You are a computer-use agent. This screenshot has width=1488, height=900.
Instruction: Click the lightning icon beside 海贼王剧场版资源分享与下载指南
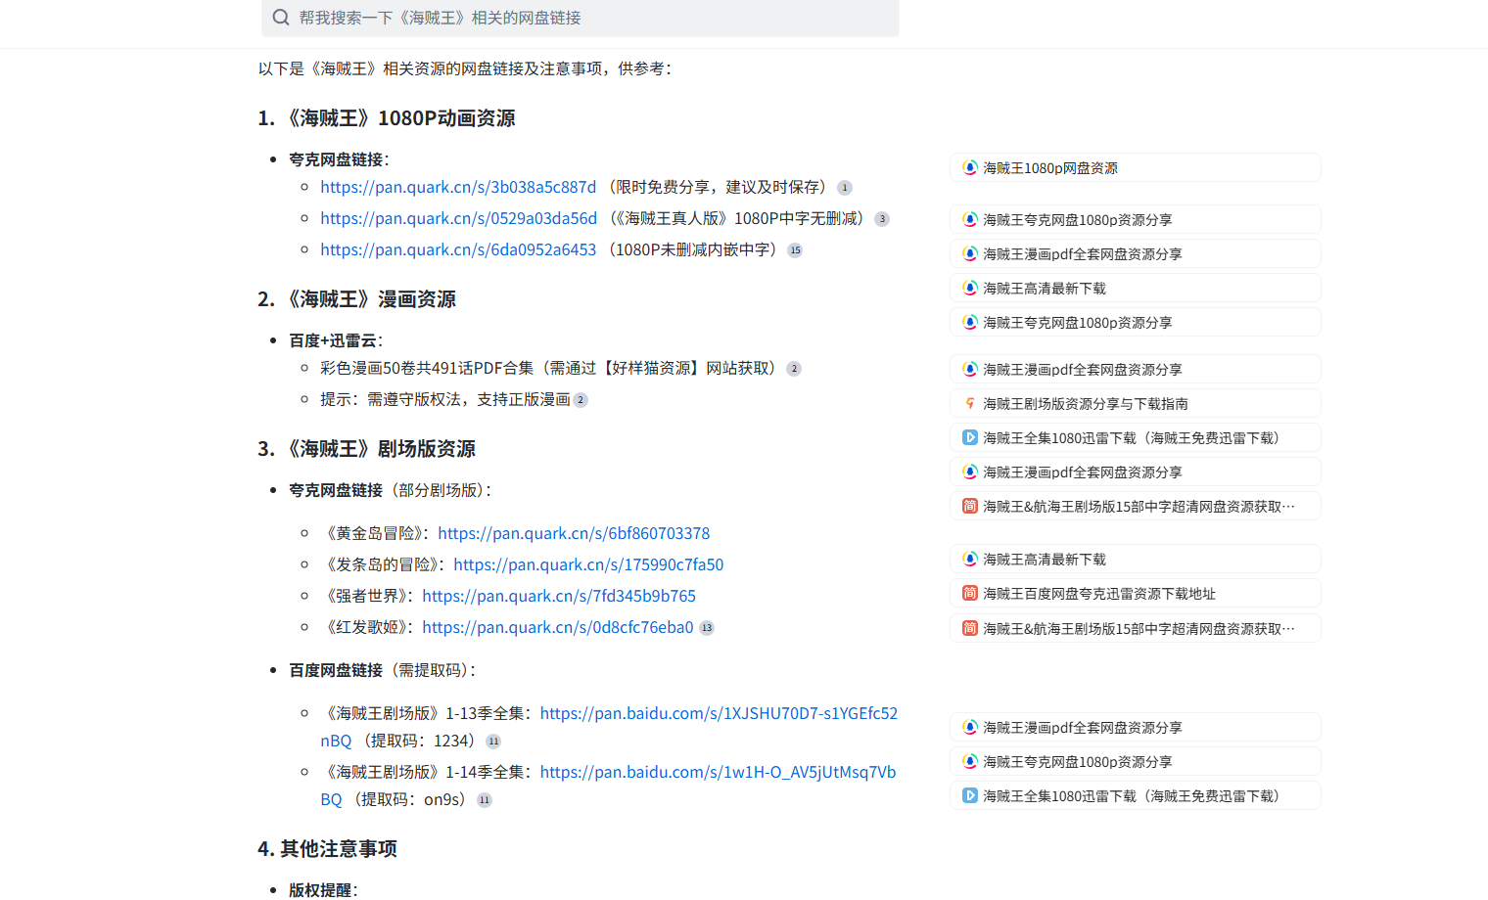(x=969, y=403)
